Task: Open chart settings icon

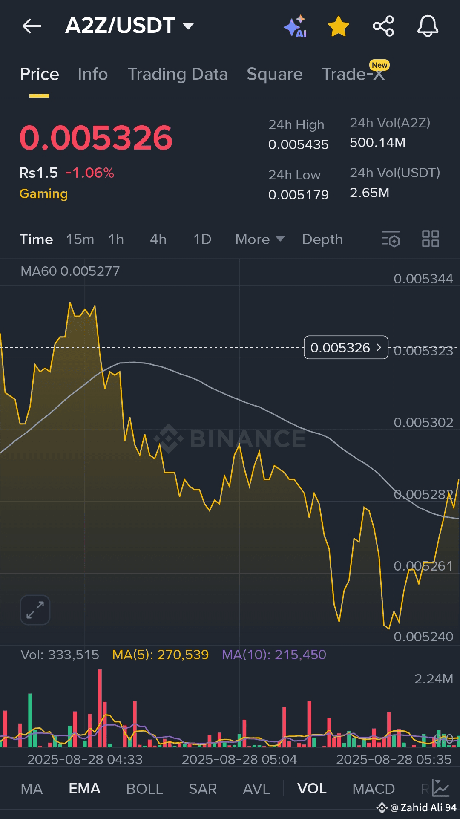Action: pos(391,239)
